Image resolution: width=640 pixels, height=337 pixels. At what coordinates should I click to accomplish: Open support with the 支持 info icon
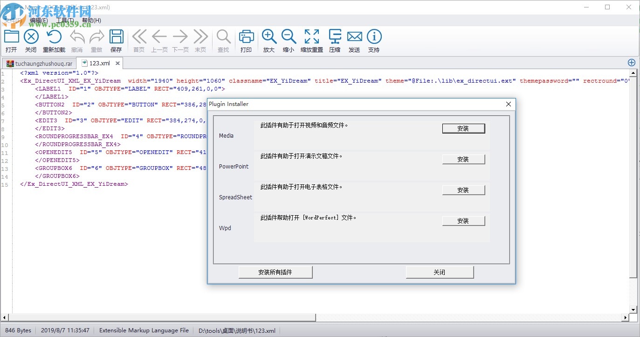point(374,40)
